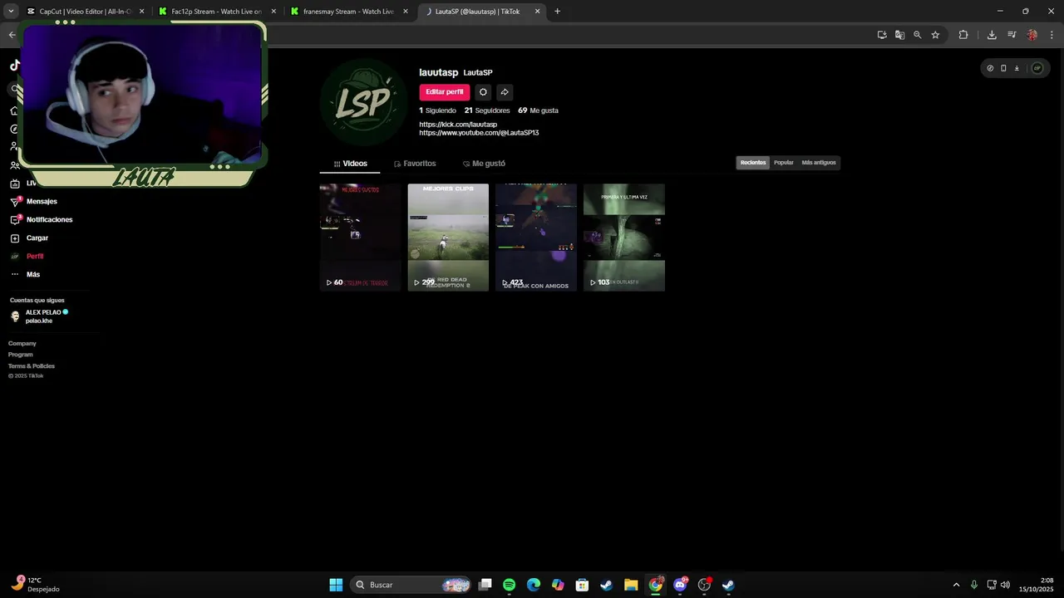Open a new Chrome tab
Viewport: 1064px width, 598px height.
557,12
